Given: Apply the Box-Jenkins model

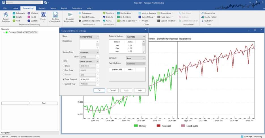Looking at the screenshot, I should click(x=119, y=13).
